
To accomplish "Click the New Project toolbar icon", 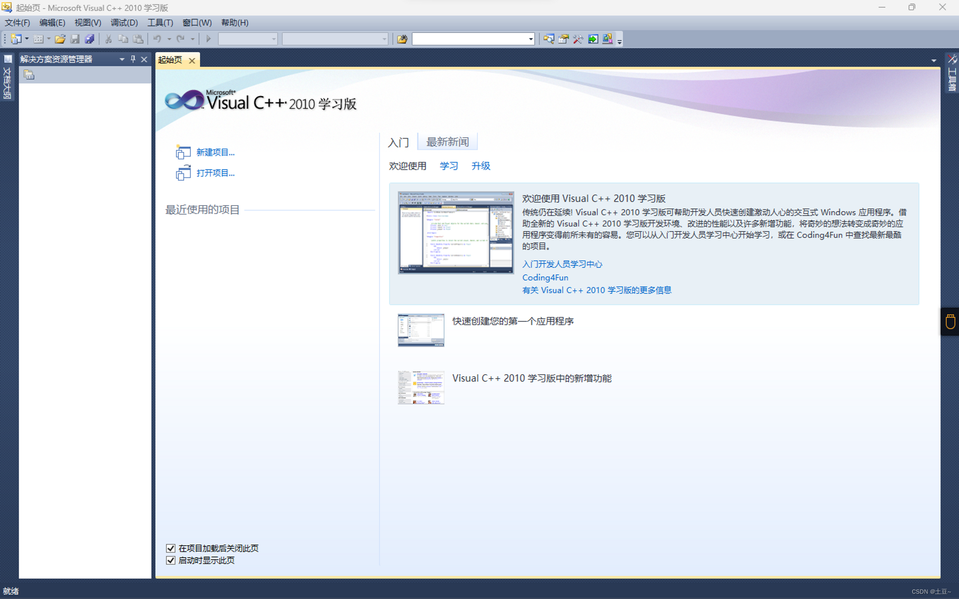I will [x=16, y=39].
